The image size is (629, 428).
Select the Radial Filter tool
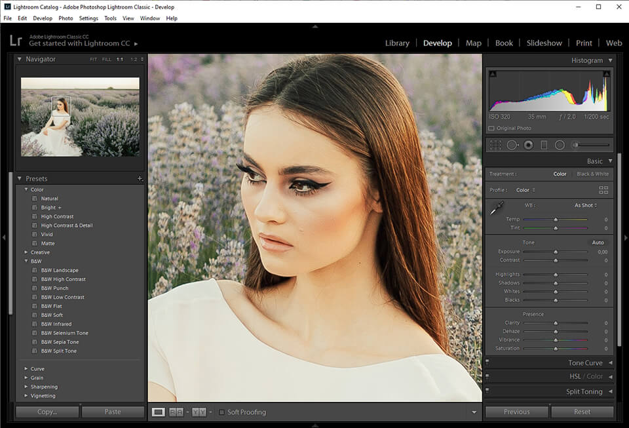pos(560,144)
